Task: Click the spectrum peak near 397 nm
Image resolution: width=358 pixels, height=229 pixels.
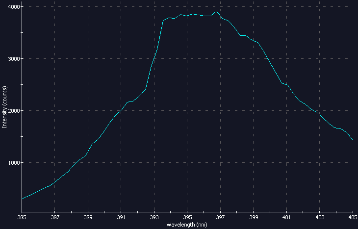Action: coord(216,11)
